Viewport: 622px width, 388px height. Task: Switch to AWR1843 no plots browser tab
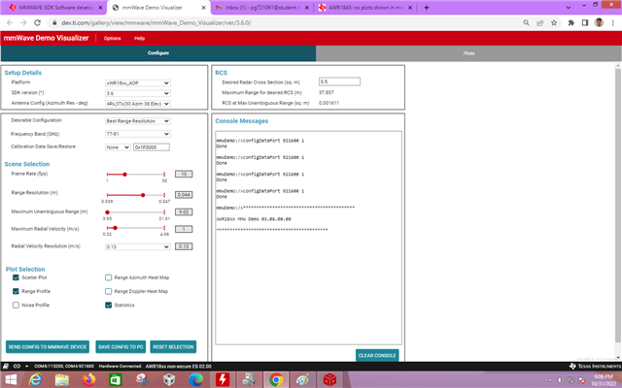click(x=365, y=8)
